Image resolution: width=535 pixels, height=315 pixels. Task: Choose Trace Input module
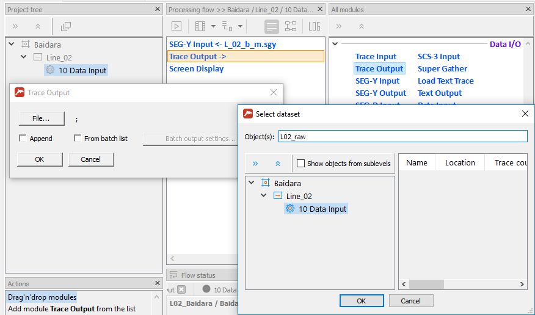[x=376, y=56]
